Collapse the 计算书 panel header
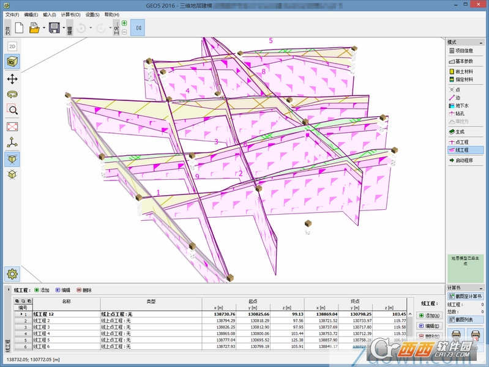The image size is (489, 367). pos(480,288)
